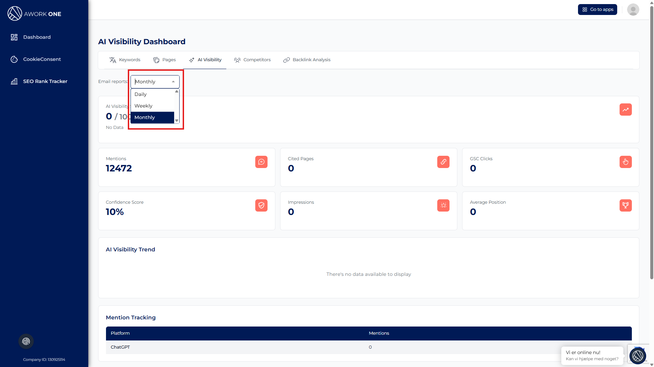Click the Confidence Score shield icon
This screenshot has height=367, width=654.
[x=261, y=205]
